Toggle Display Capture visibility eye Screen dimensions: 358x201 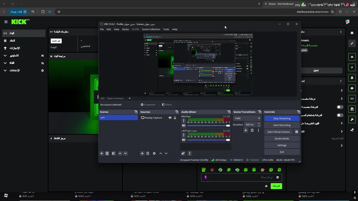click(x=170, y=118)
